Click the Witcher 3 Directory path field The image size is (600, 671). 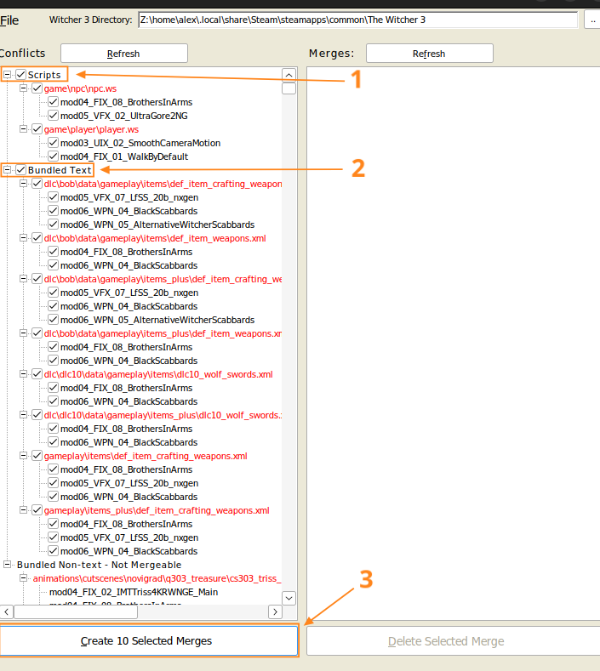(x=357, y=20)
